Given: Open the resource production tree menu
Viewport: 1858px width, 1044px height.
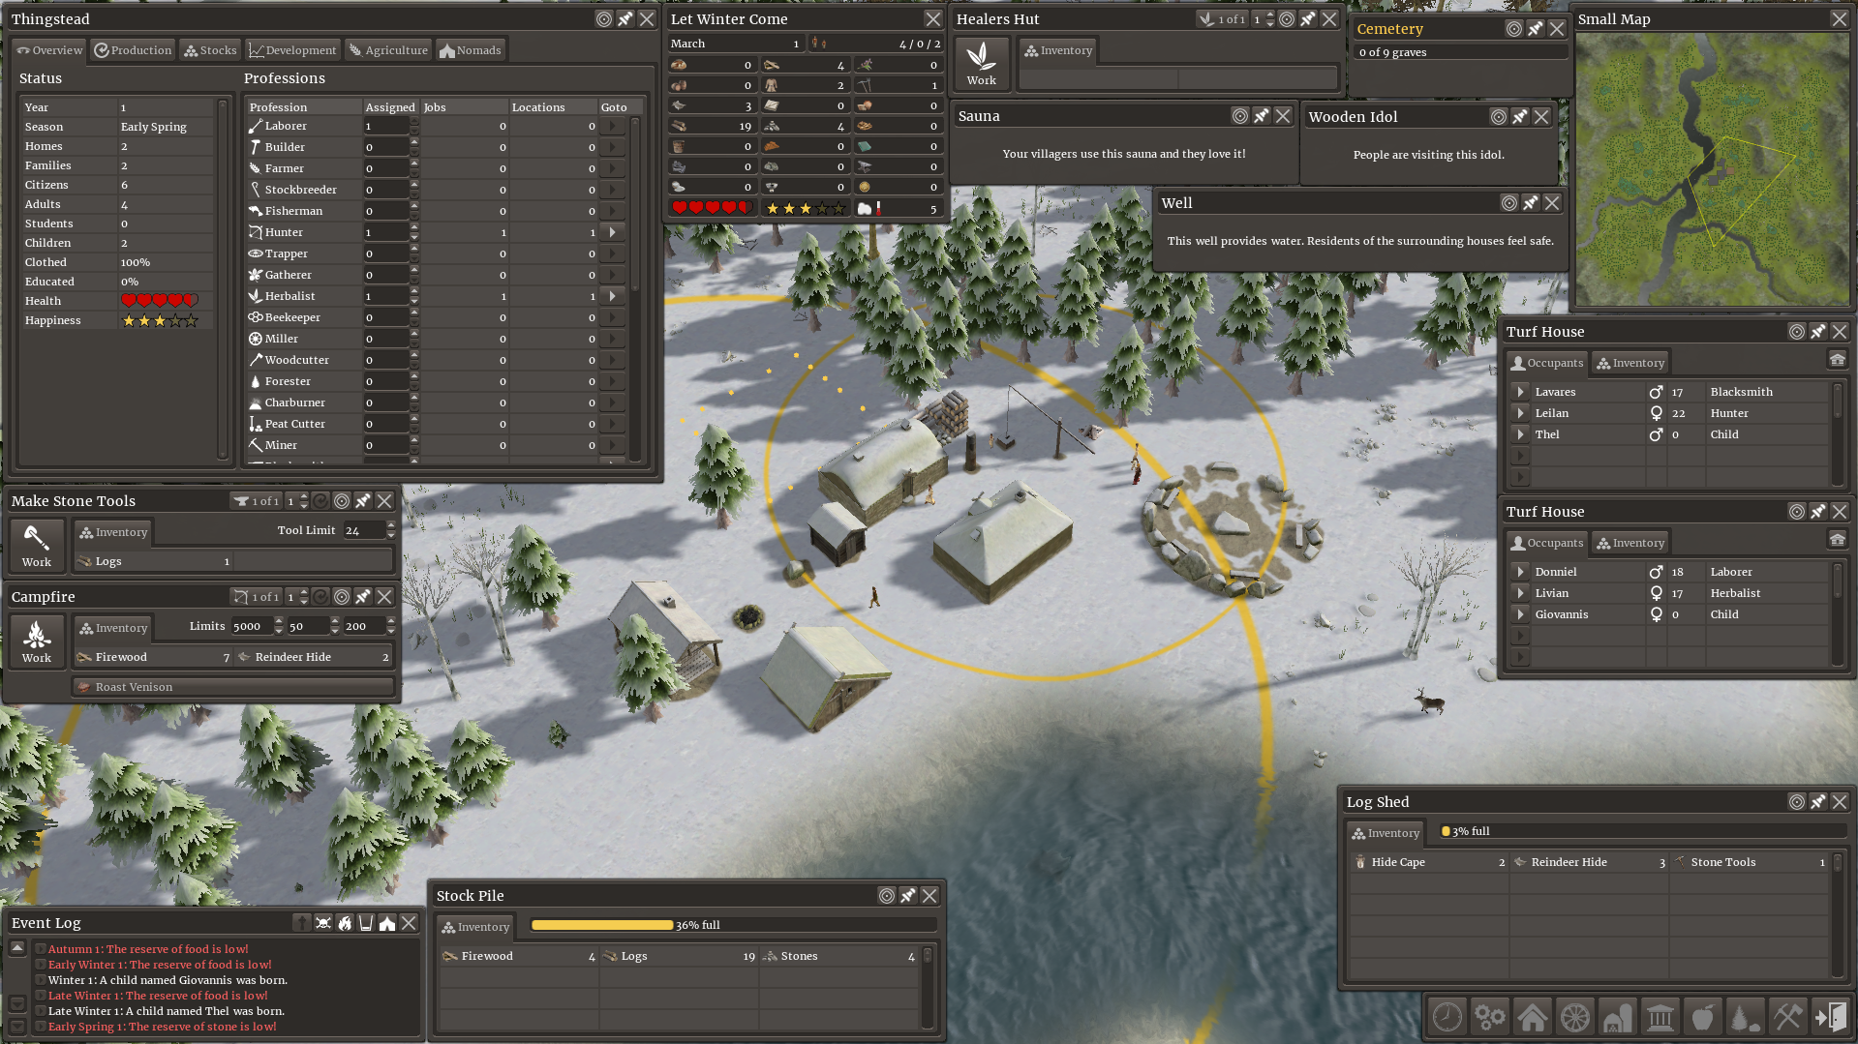Looking at the screenshot, I should (1745, 1017).
